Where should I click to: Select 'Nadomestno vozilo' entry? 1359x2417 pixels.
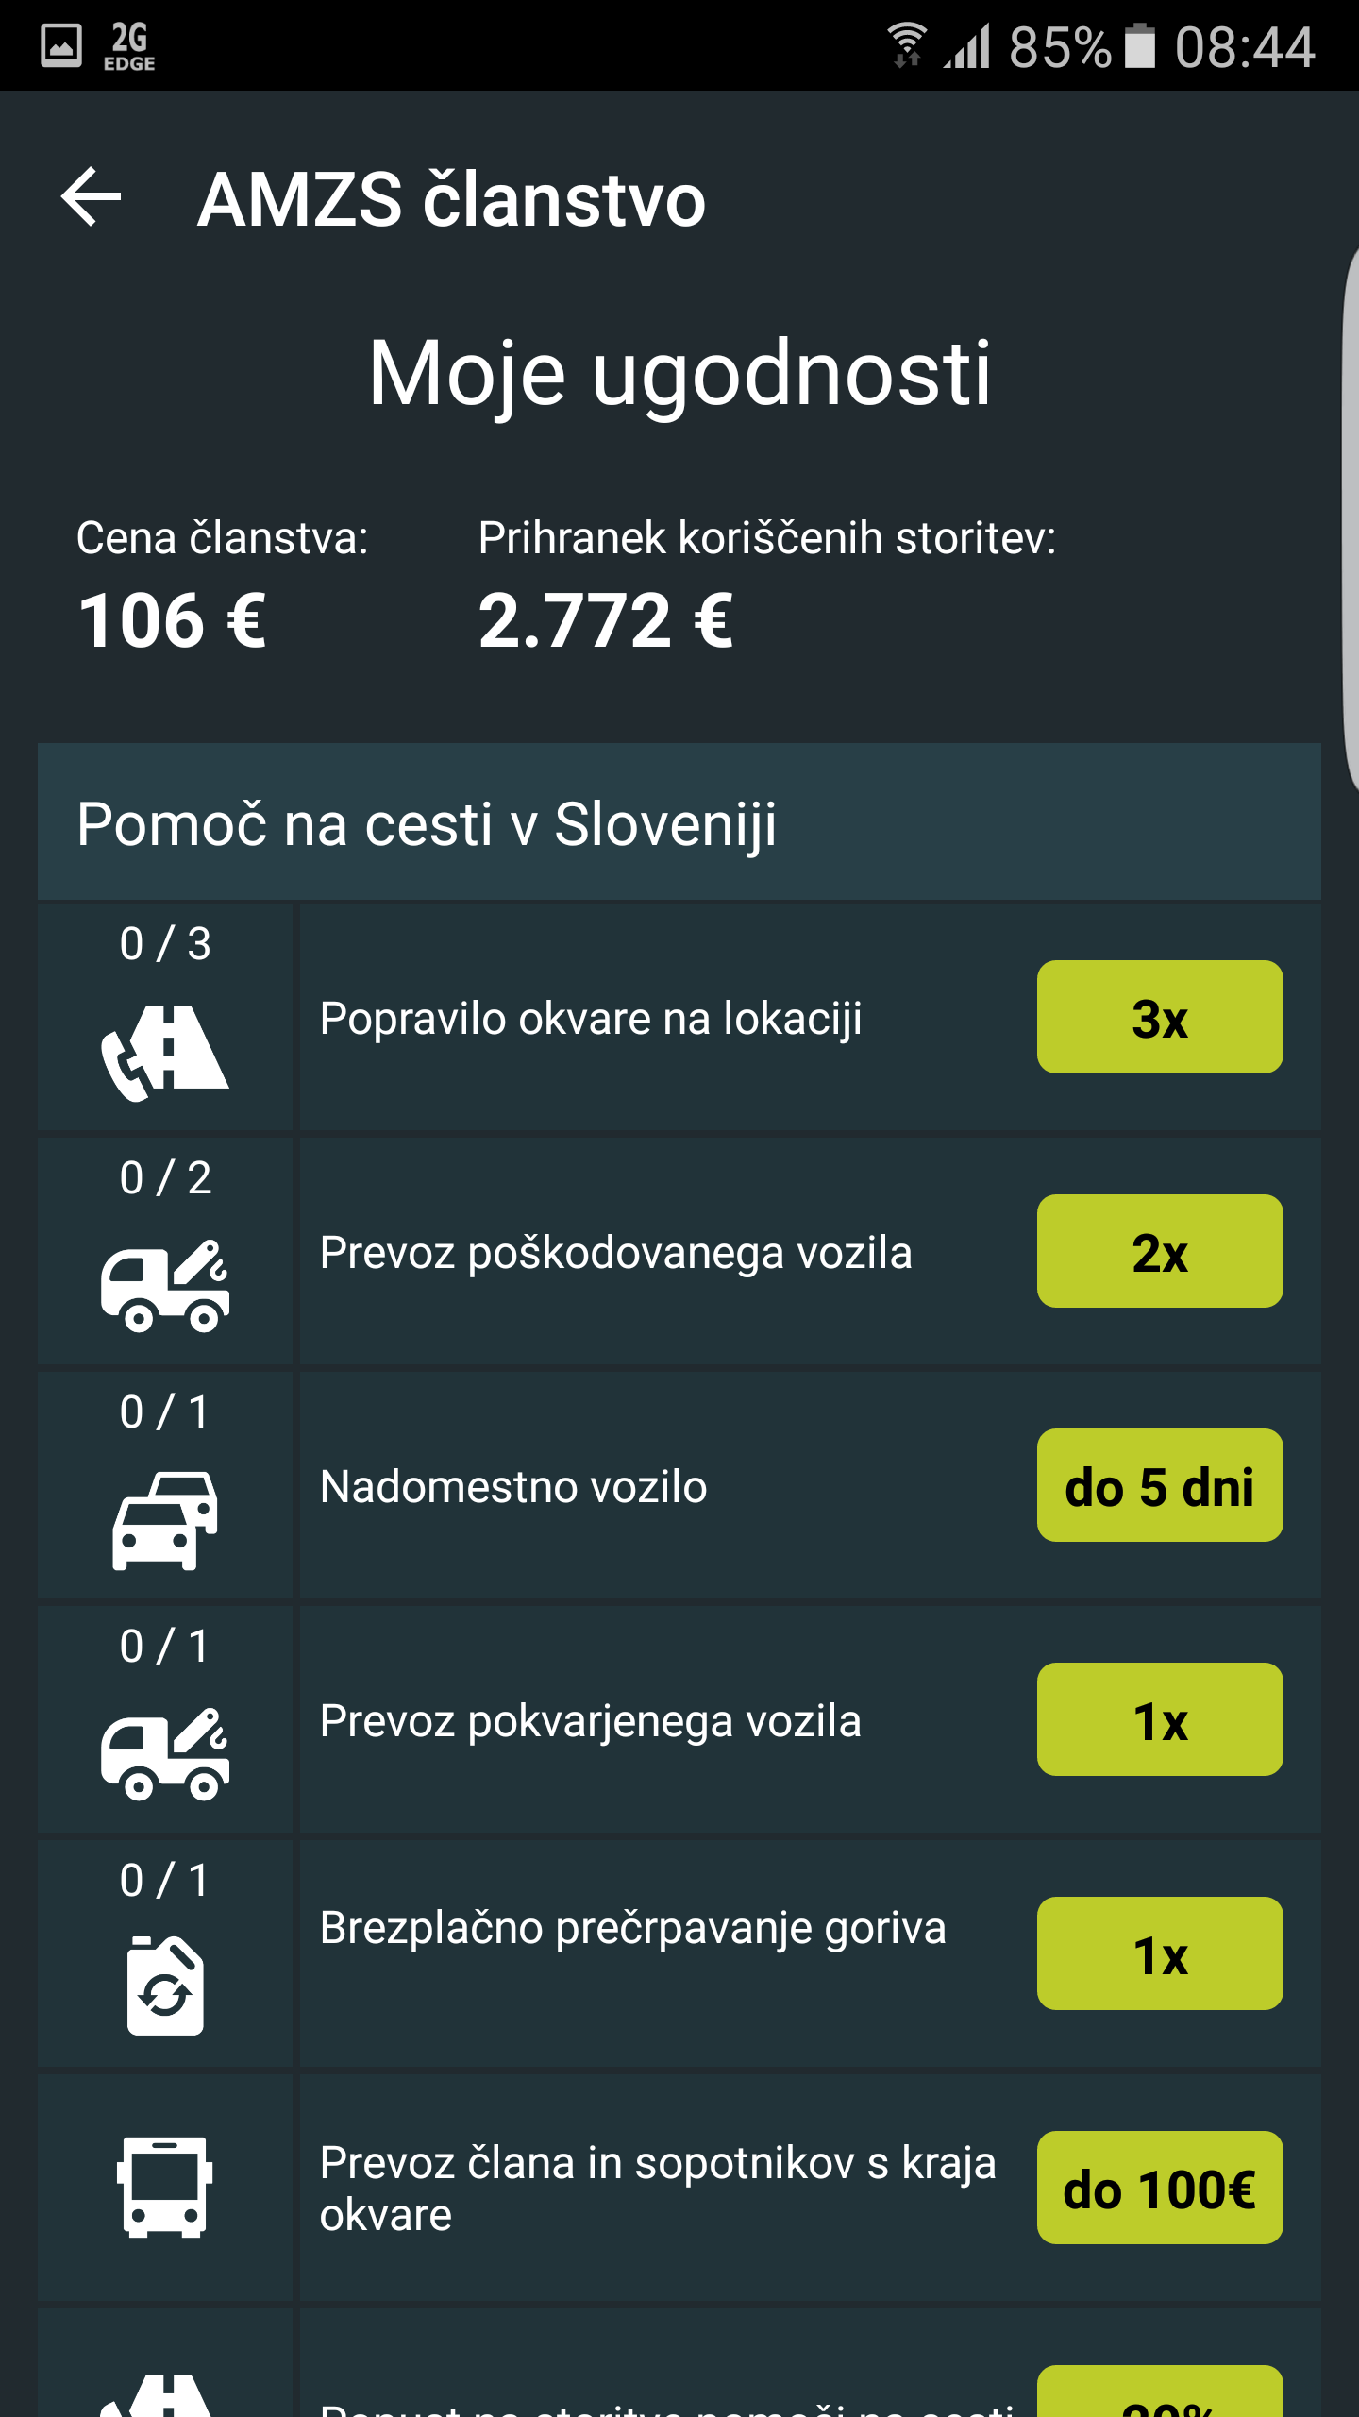[x=513, y=1487]
